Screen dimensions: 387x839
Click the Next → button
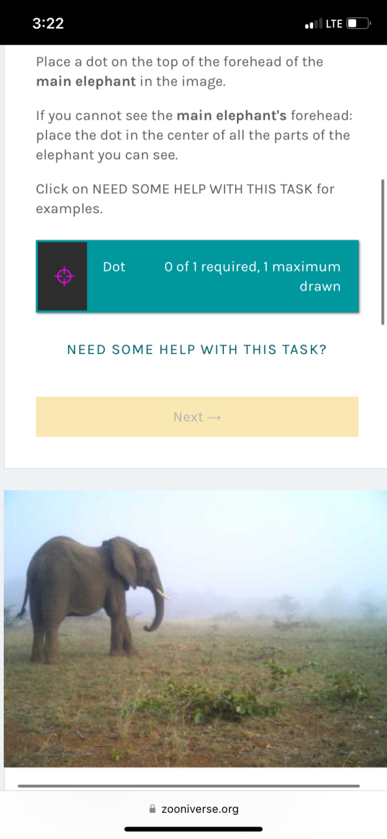[x=197, y=417]
